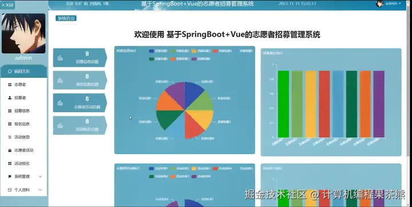Click the purple slice of top pie chart
This screenshot has height=207, width=412.
pyautogui.click(x=177, y=93)
